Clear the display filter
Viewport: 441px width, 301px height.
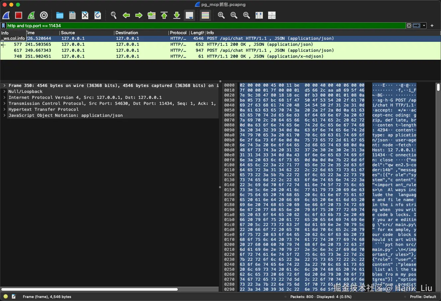[409, 26]
